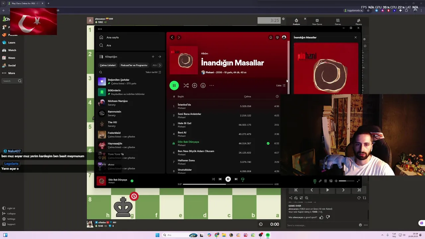Open the Spotify three-dots app menu
Screen dimensions: 425x239
100,29
